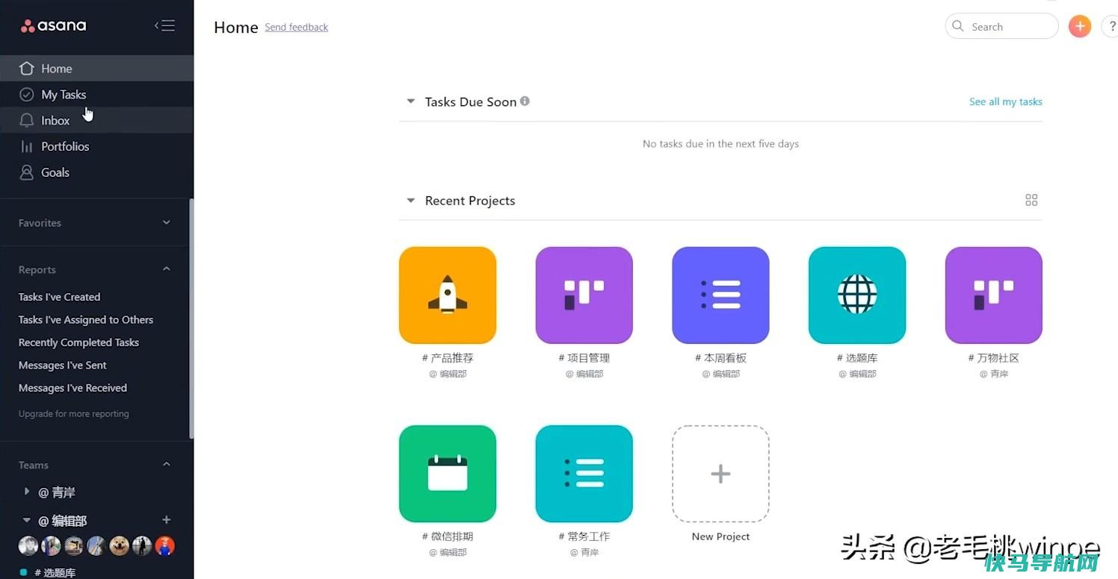Click the last team member avatar

pyautogui.click(x=164, y=546)
